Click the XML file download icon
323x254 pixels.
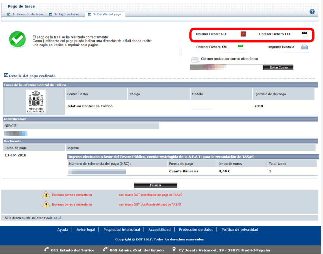click(241, 47)
